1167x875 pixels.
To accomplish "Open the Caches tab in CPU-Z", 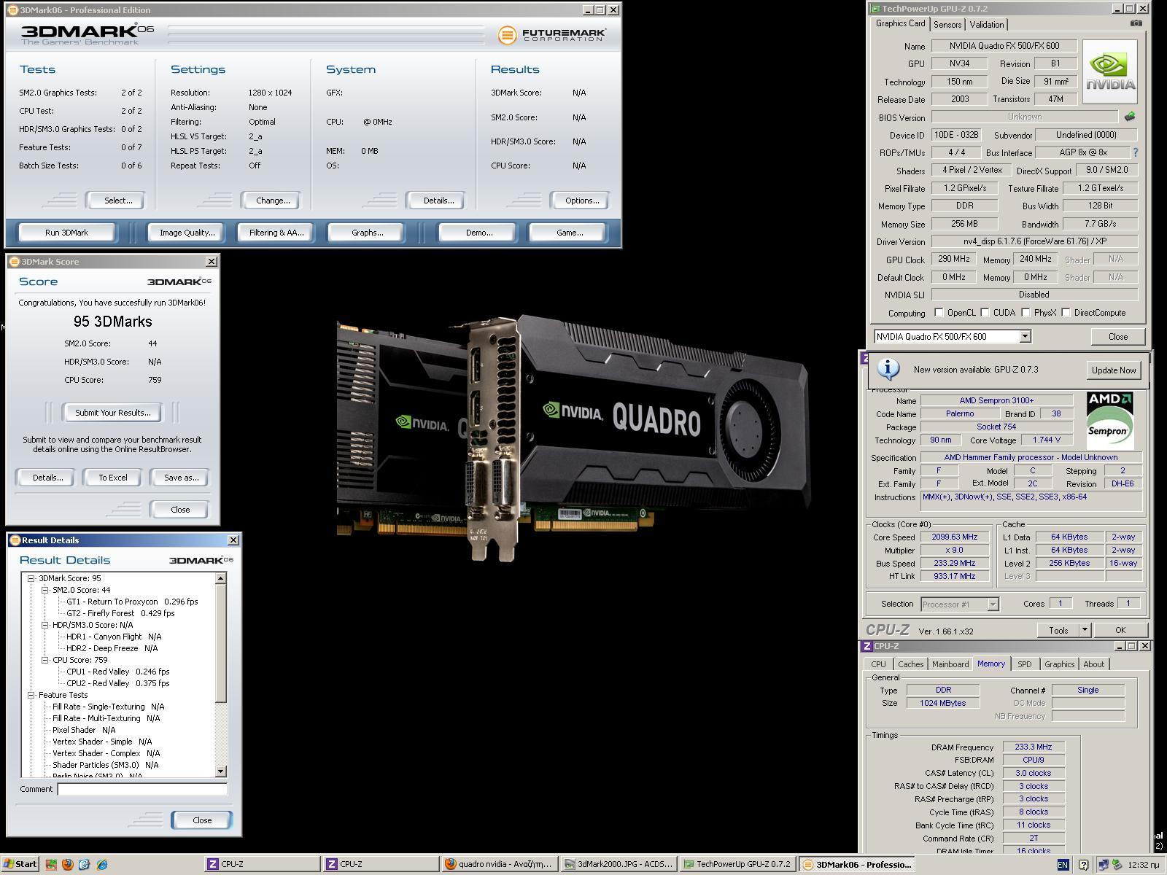I will pos(910,664).
